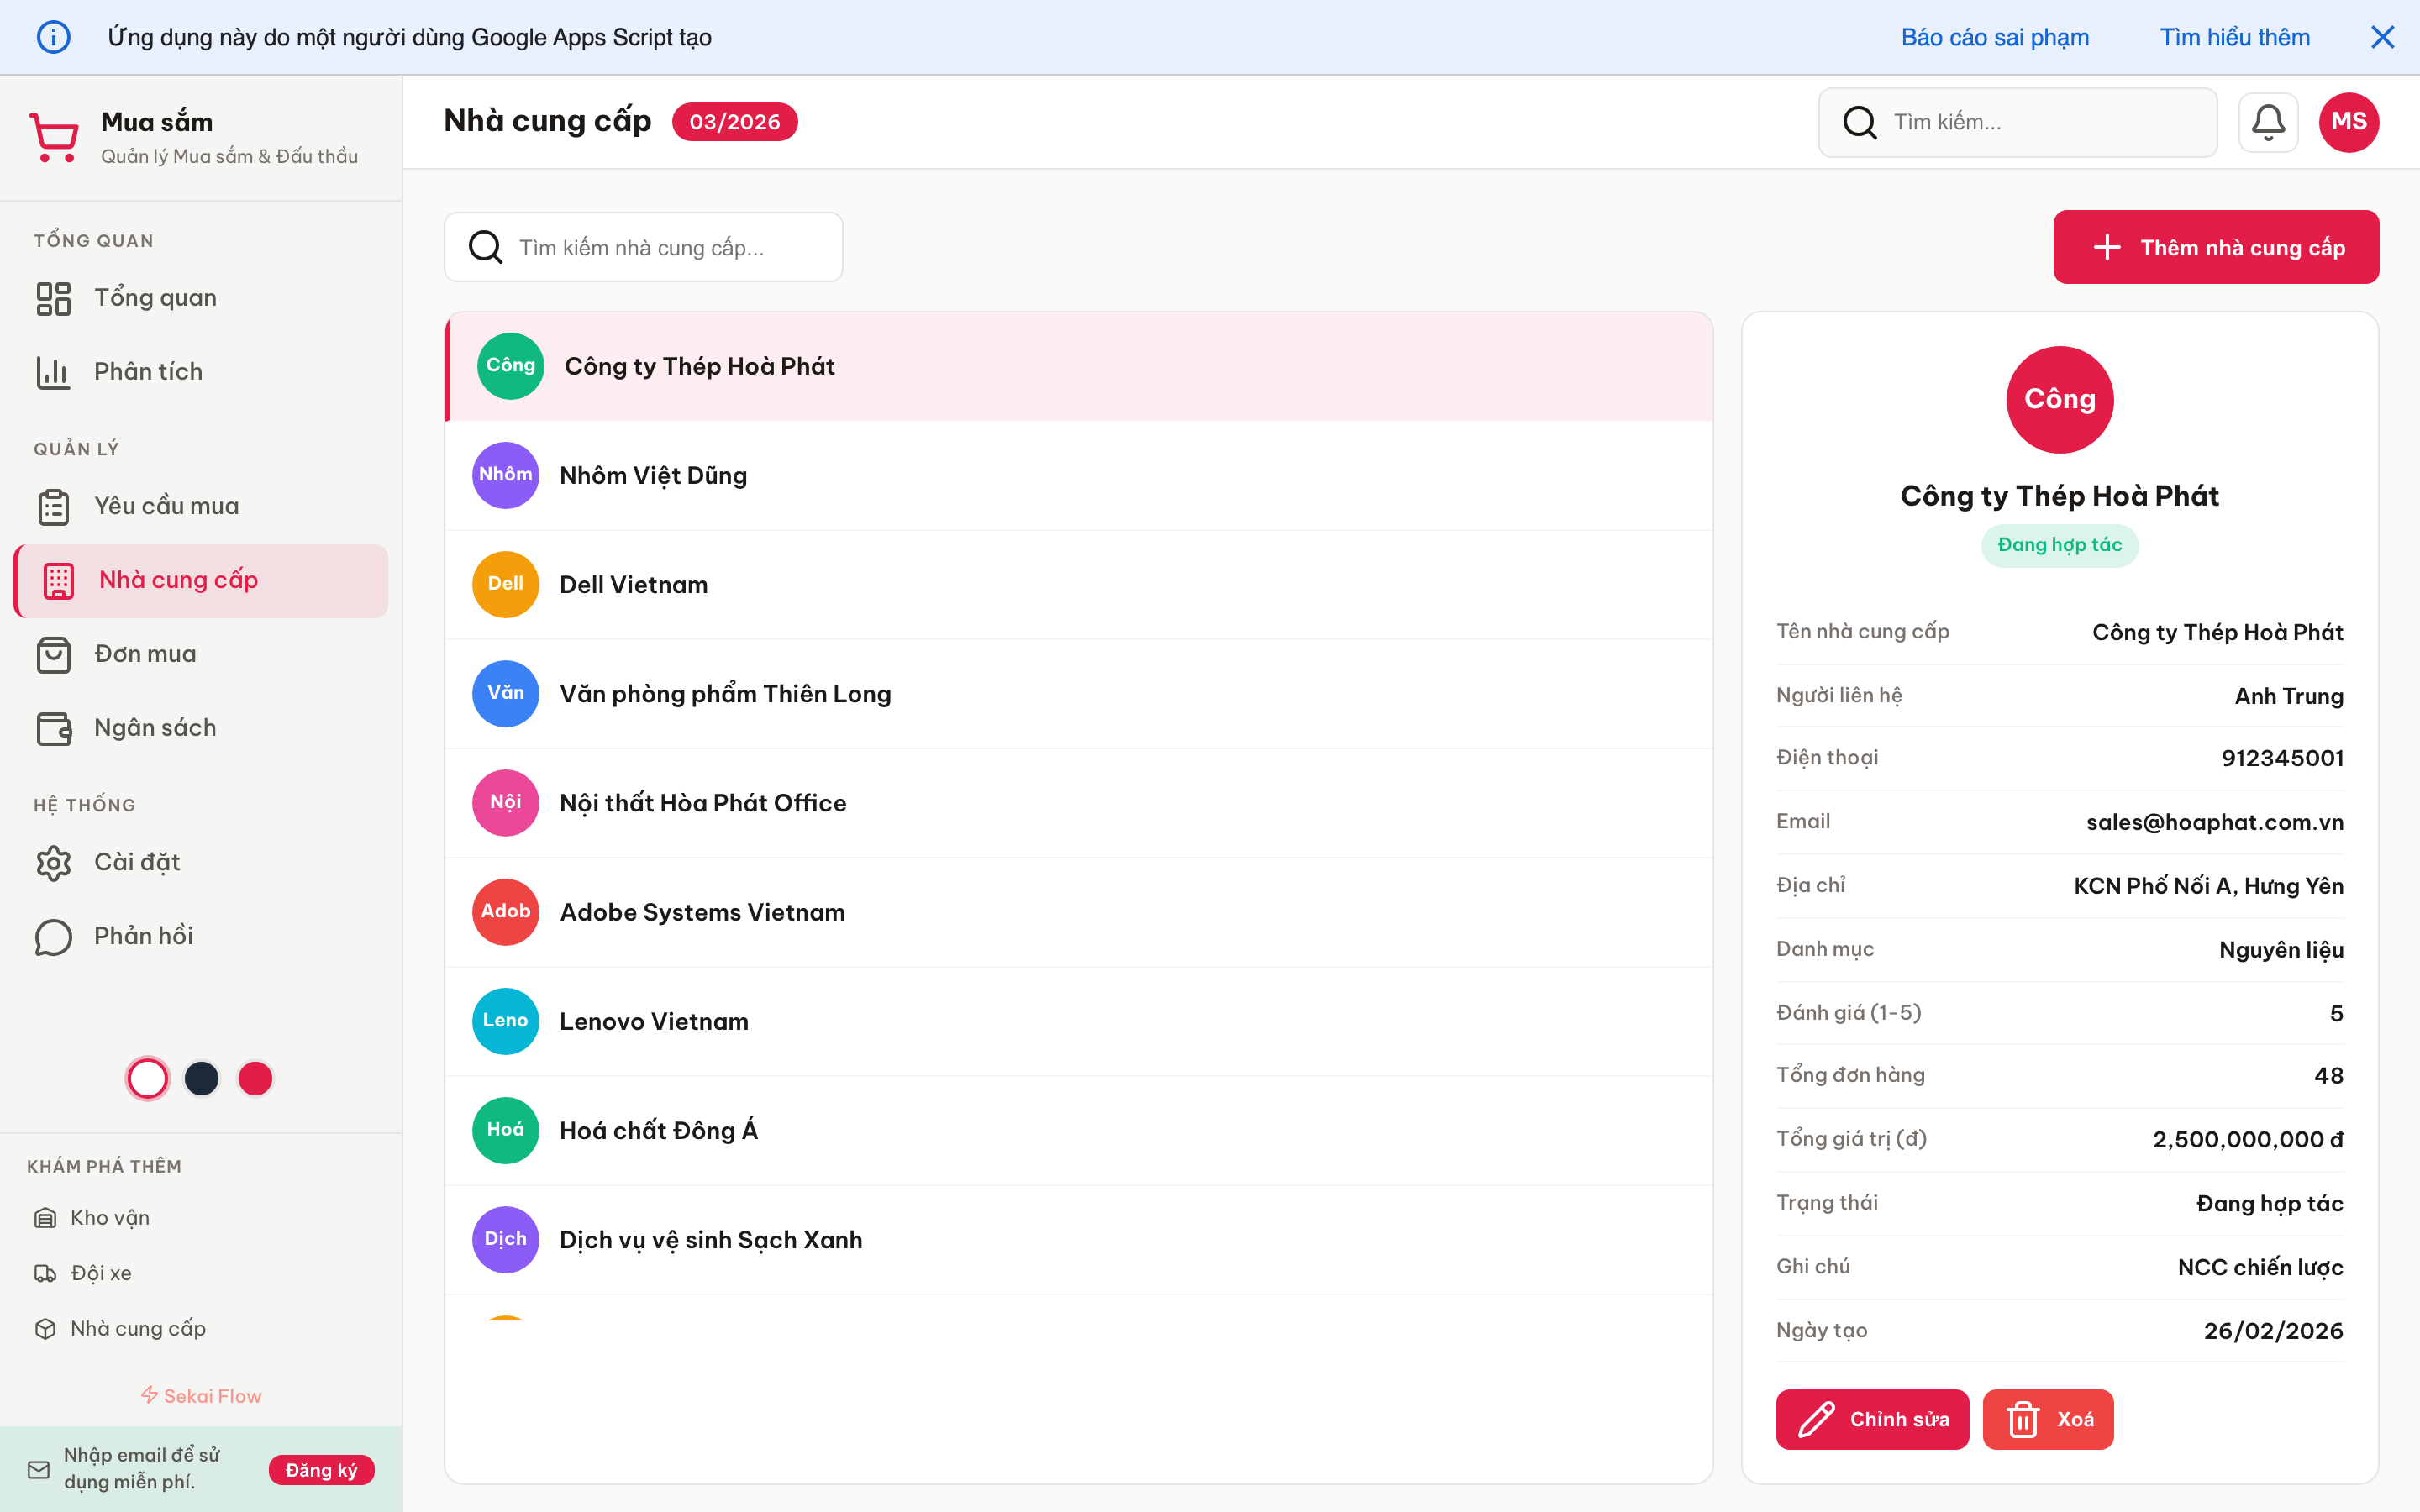Select Công ty Thép Hoà Phát supplier
2420x1512 pixels.
pos(700,366)
